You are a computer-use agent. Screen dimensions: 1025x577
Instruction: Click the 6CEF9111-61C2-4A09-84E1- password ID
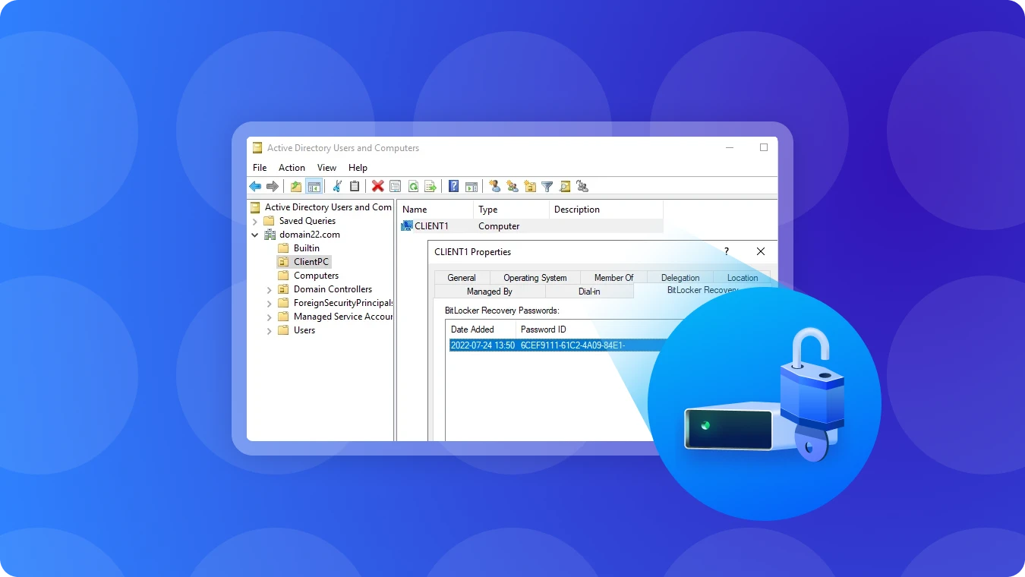572,345
